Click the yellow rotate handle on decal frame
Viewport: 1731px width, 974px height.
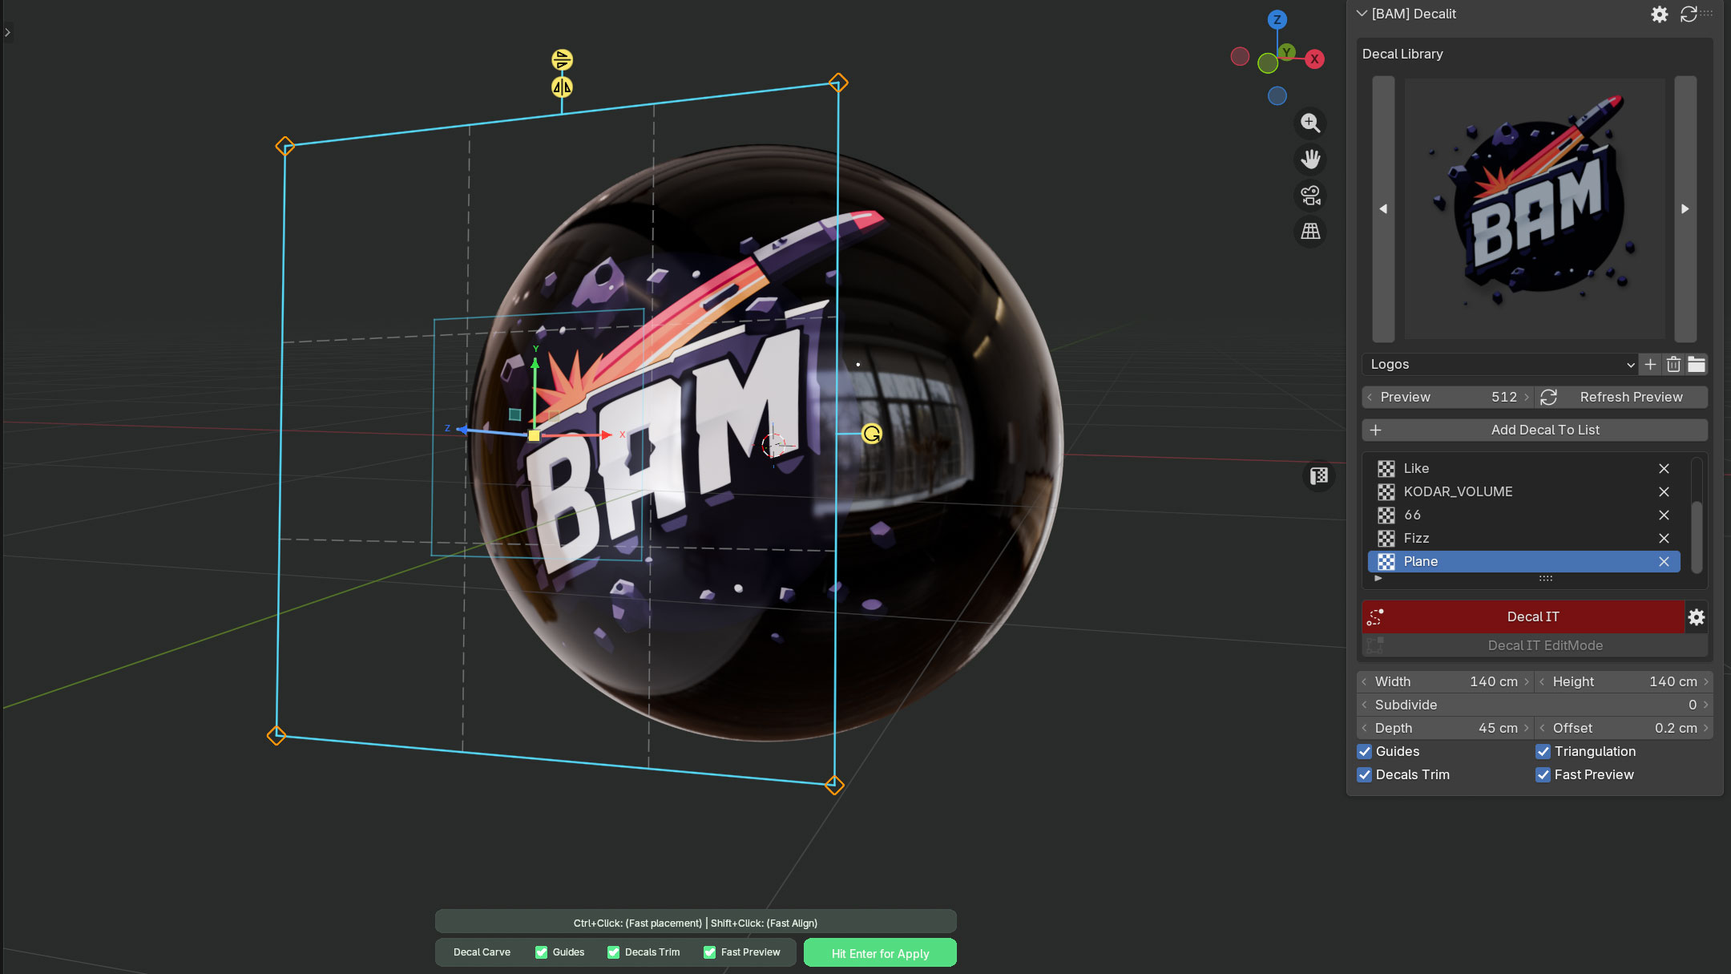[x=871, y=434]
